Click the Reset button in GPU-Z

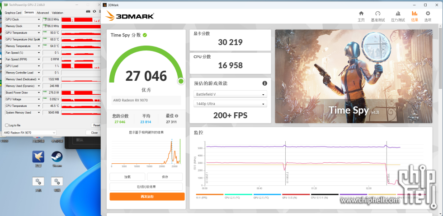click(96, 125)
